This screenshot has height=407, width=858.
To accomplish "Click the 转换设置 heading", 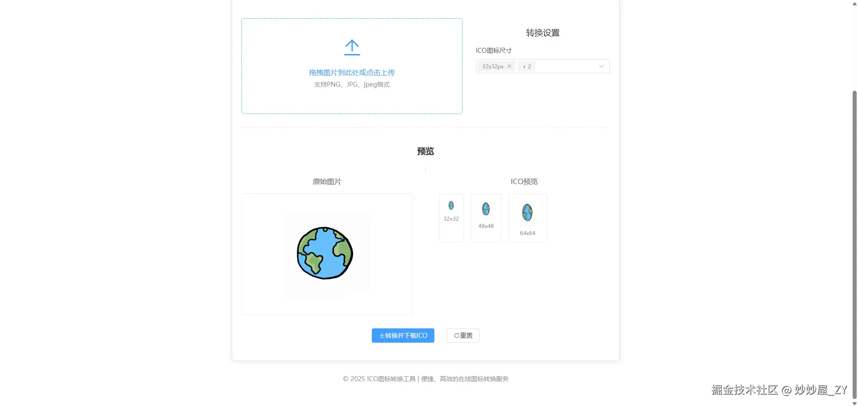I will (x=543, y=33).
